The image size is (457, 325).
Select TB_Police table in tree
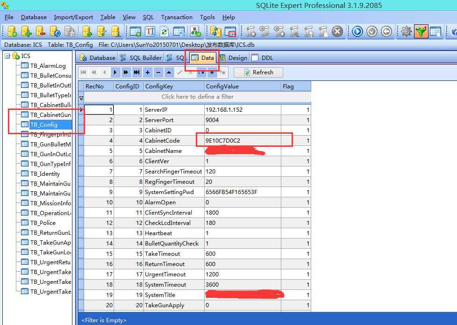(43, 223)
